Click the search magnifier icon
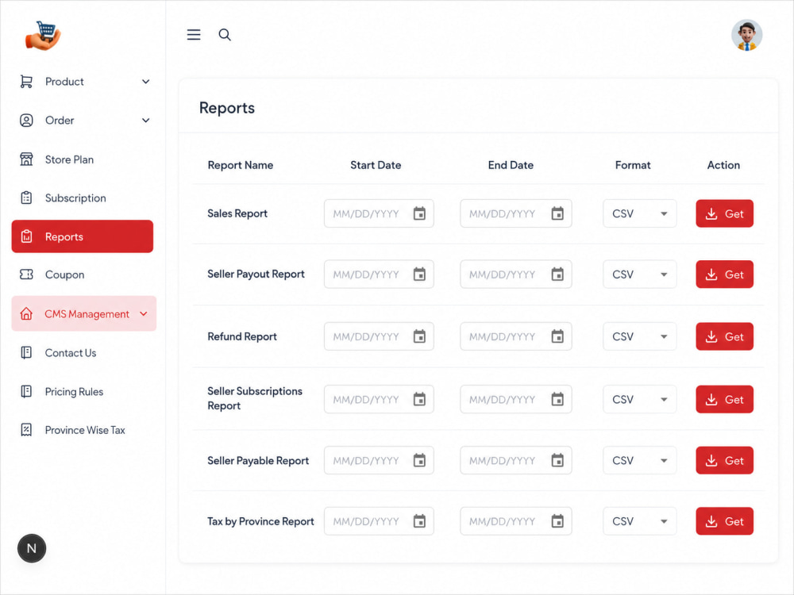This screenshot has width=794, height=595. click(x=225, y=34)
